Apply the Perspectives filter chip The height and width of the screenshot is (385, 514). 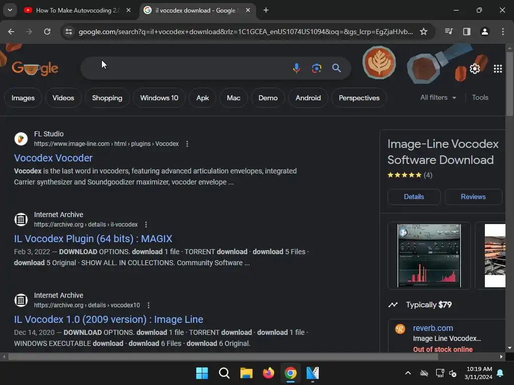tap(359, 98)
